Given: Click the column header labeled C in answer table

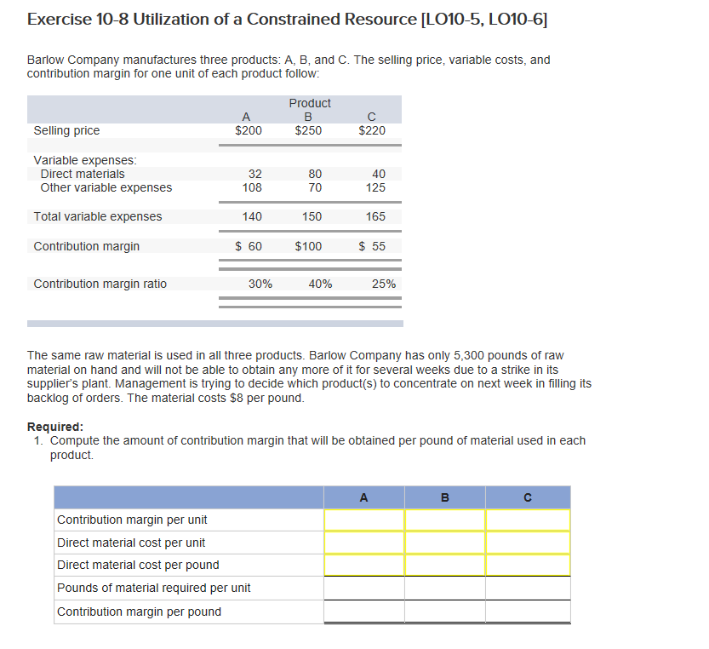Looking at the screenshot, I should pyautogui.click(x=528, y=497).
